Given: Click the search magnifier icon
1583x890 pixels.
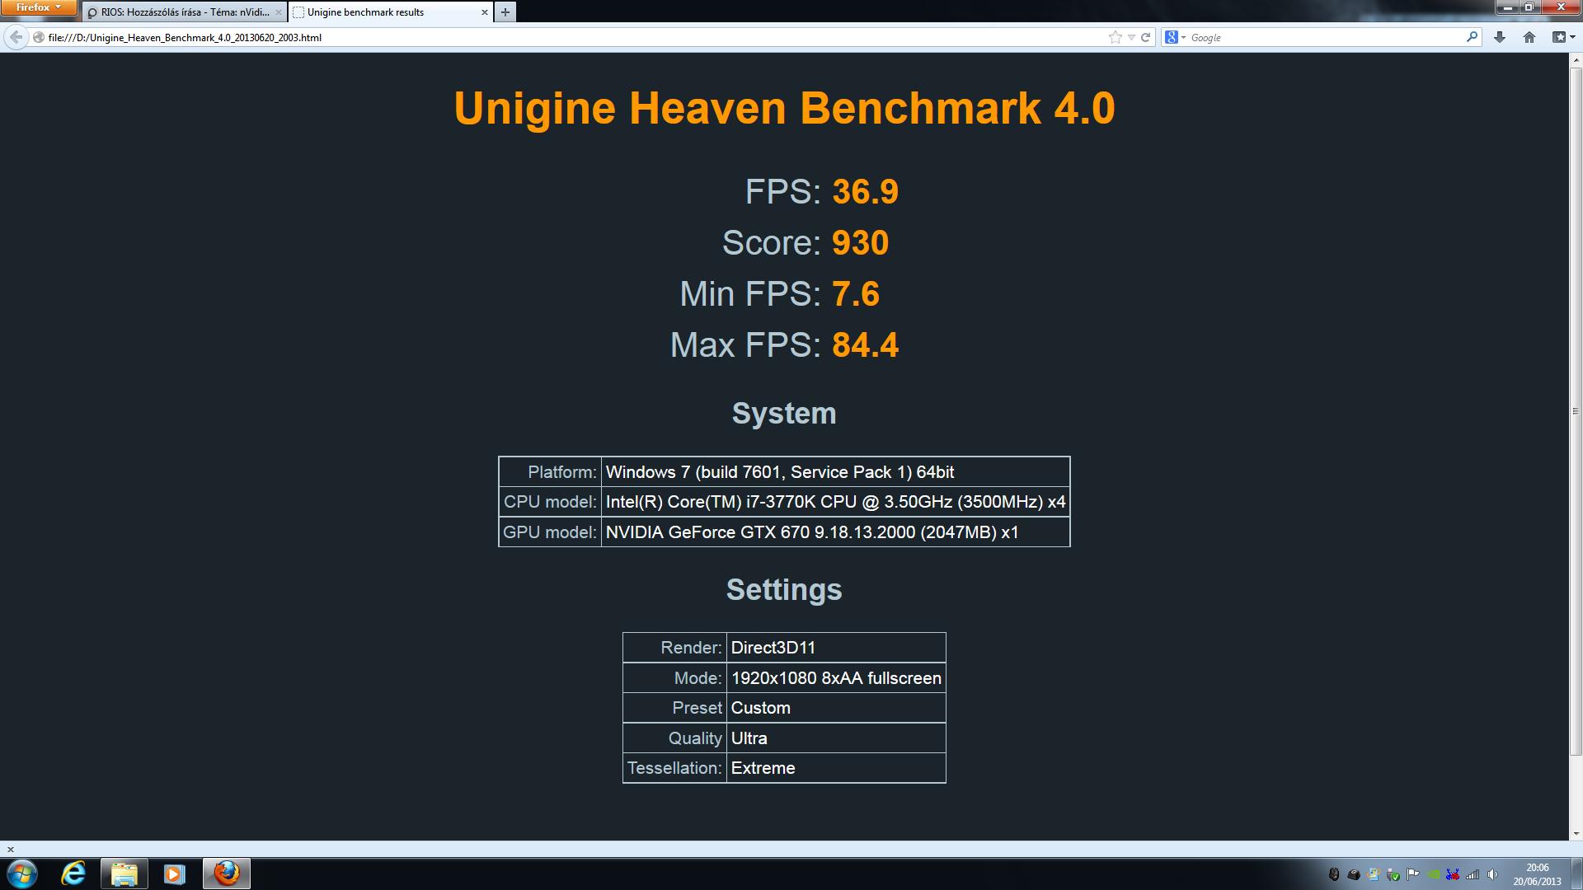Looking at the screenshot, I should coord(1472,37).
